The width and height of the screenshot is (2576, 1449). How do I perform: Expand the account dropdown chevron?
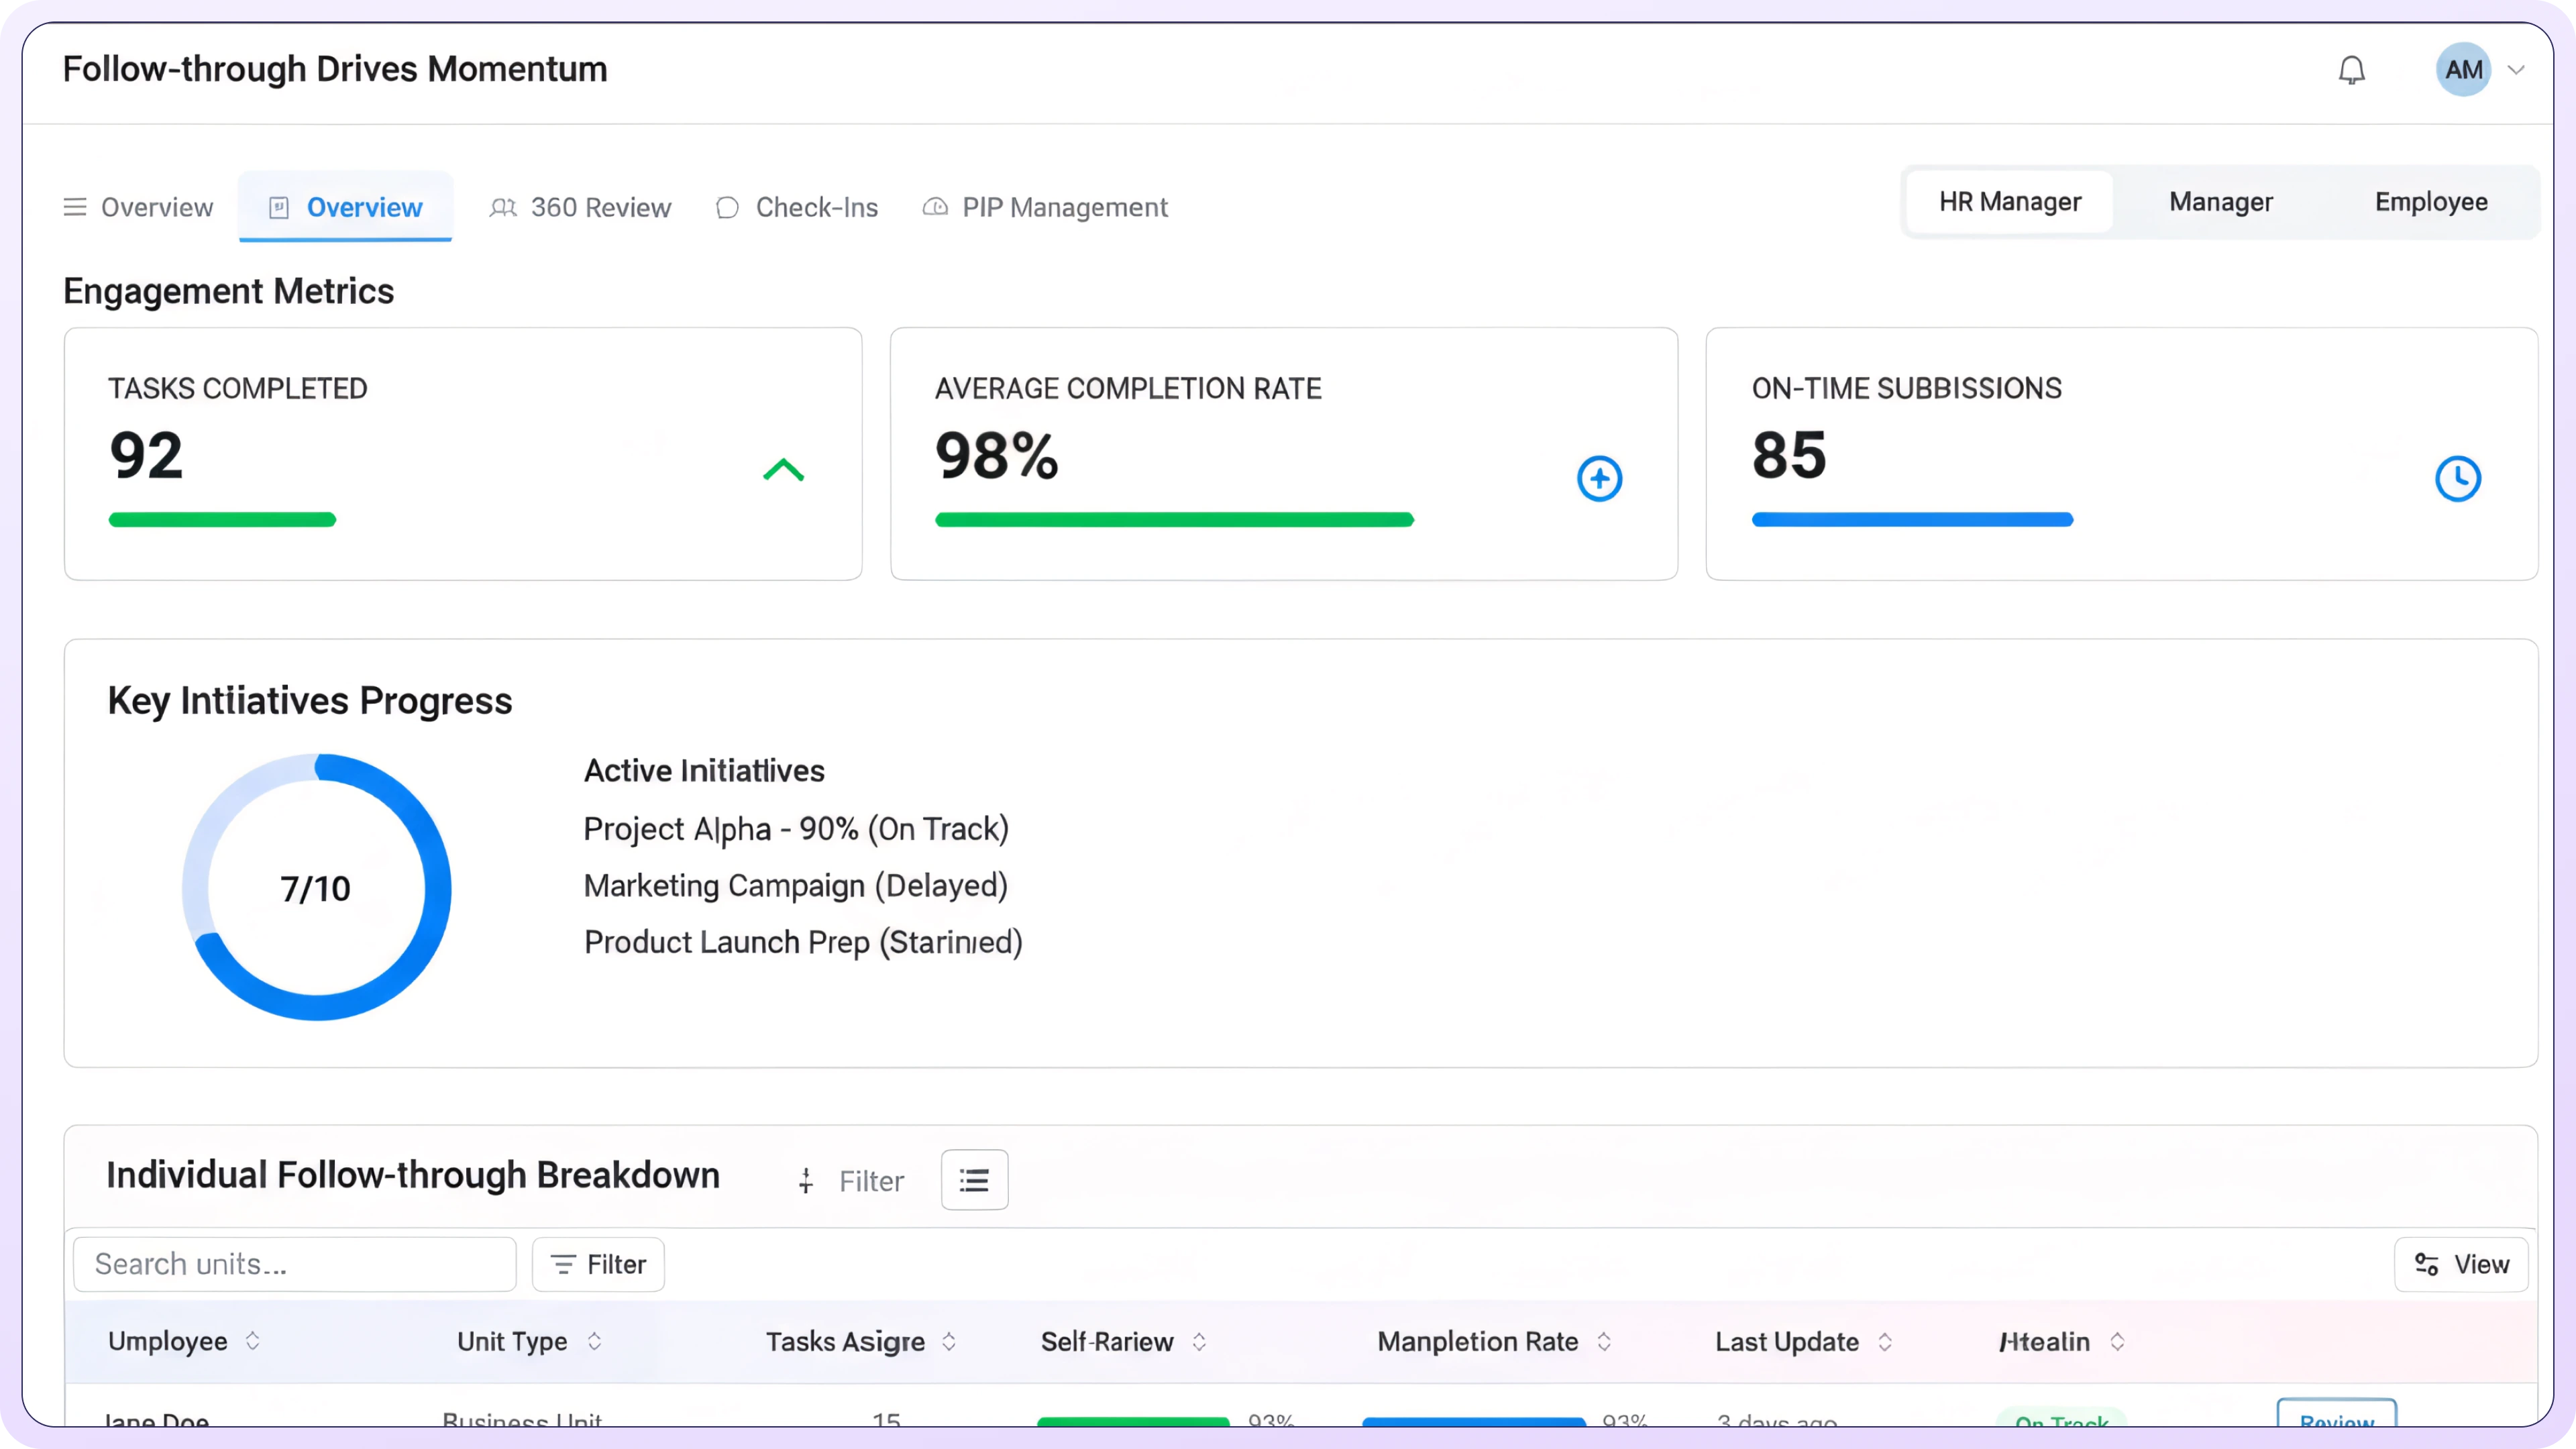pyautogui.click(x=2517, y=70)
